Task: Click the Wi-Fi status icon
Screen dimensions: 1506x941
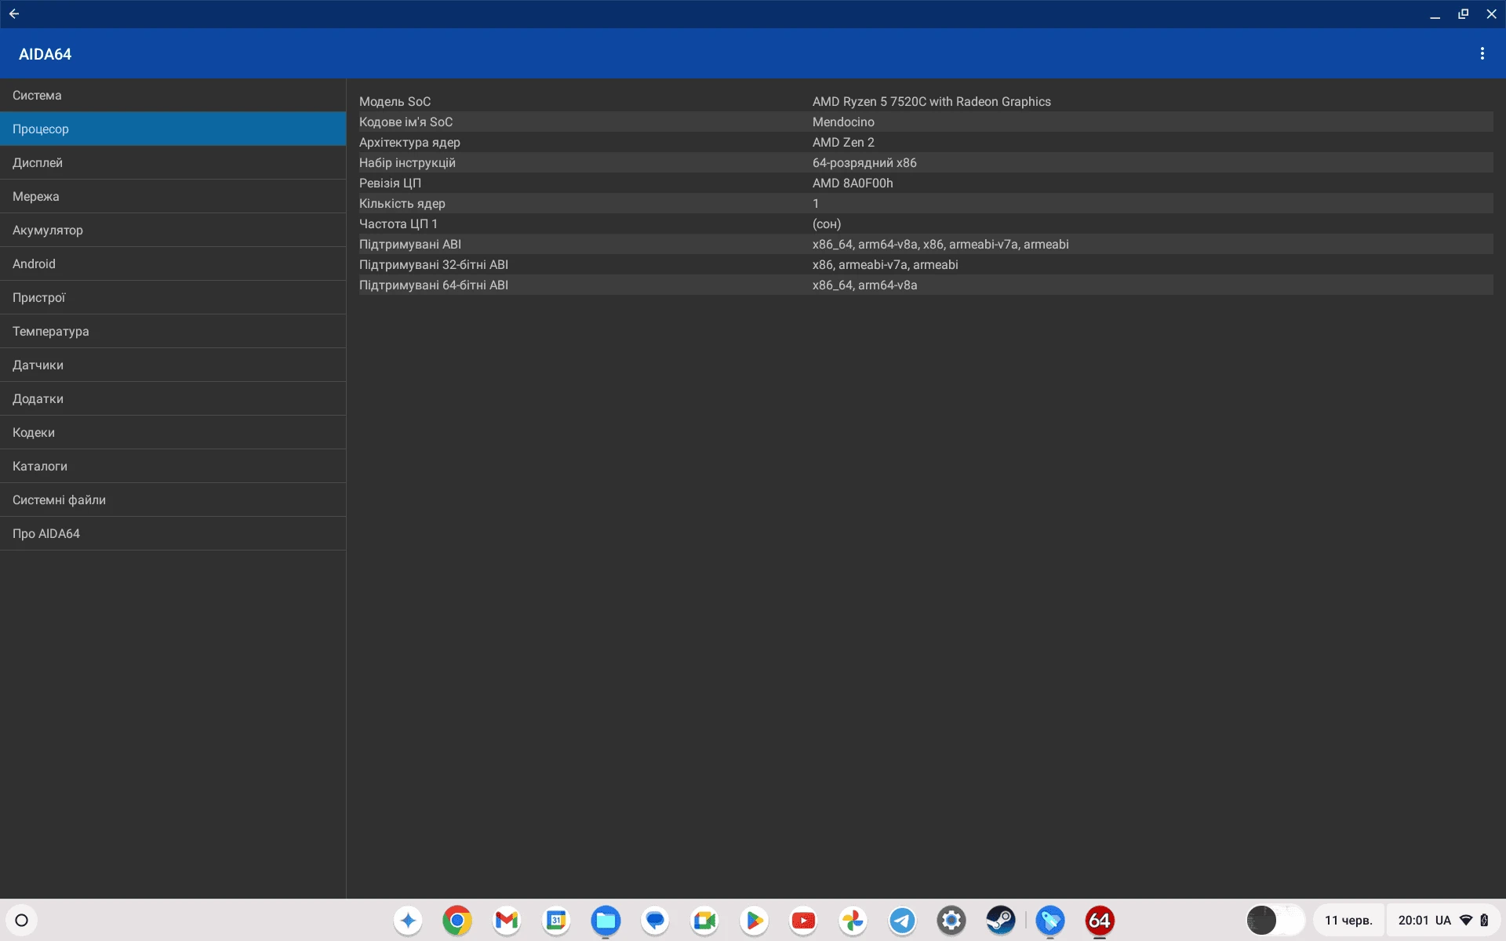Action: tap(1466, 920)
